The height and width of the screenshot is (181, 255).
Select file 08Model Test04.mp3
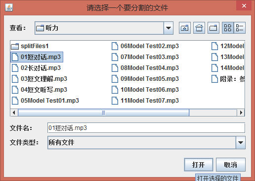coord(145,68)
